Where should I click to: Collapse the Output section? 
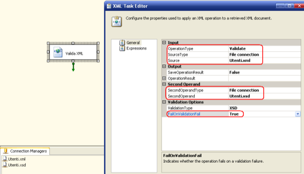(164, 66)
